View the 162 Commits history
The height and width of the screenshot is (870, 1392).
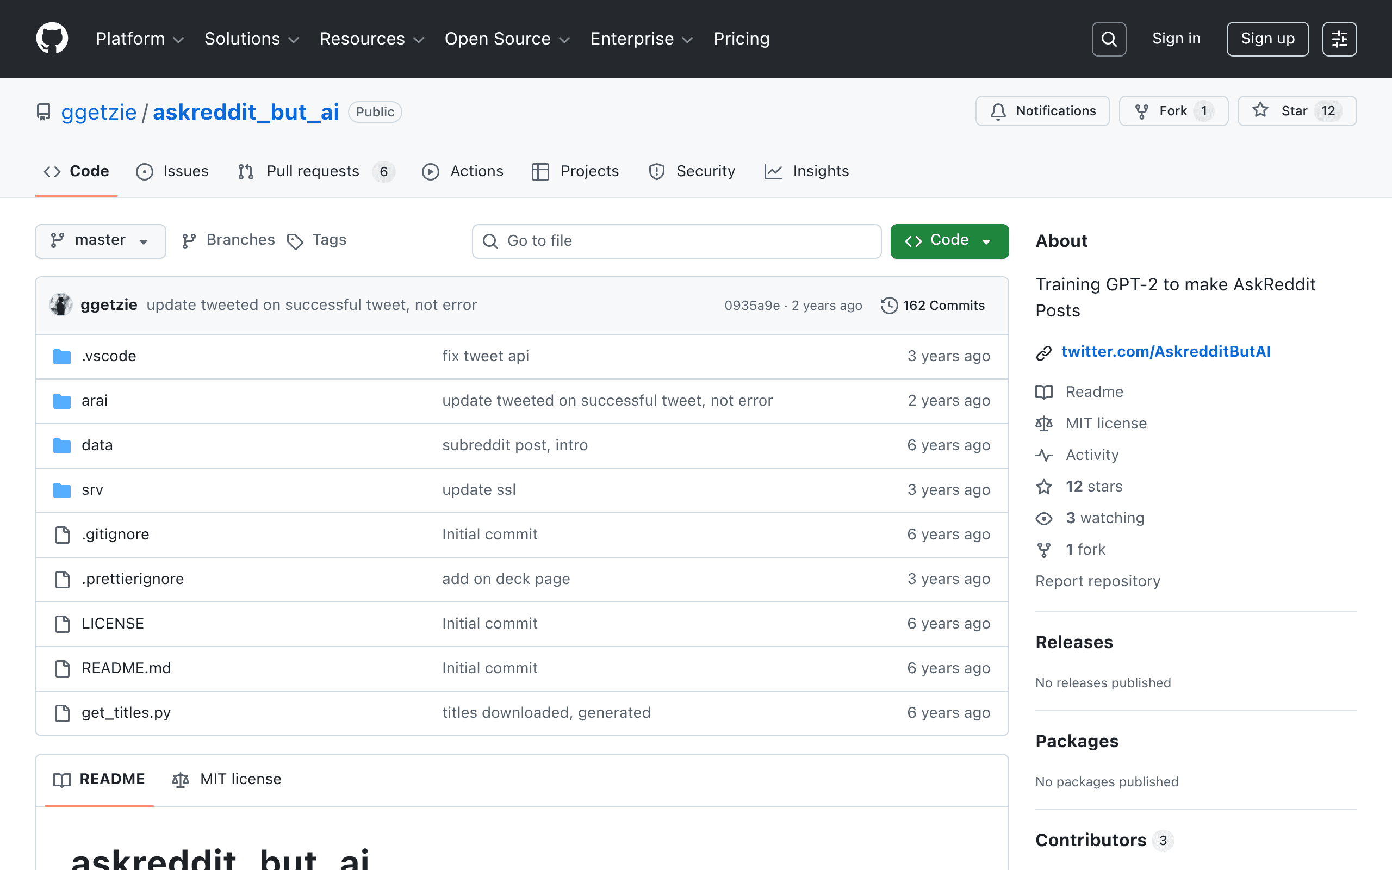(933, 306)
